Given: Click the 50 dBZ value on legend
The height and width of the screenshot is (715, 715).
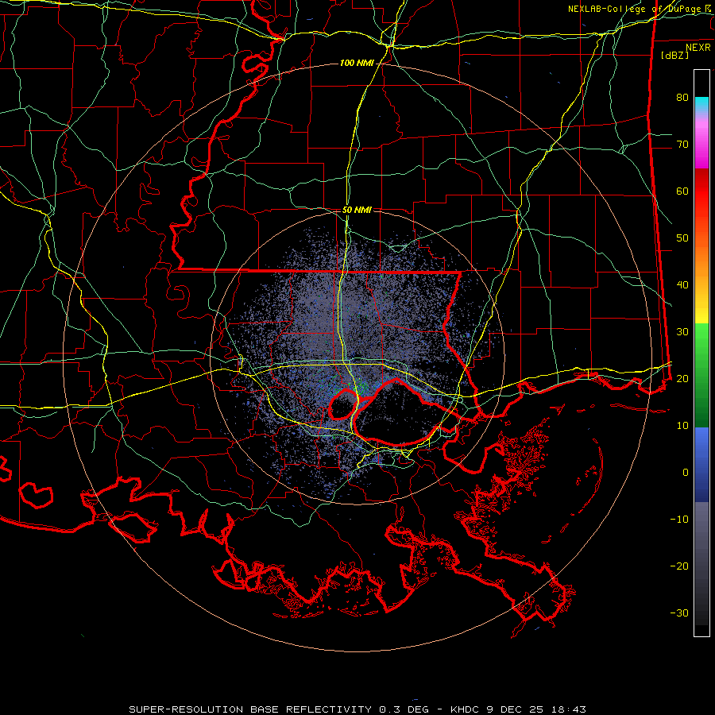Looking at the screenshot, I should pos(682,238).
